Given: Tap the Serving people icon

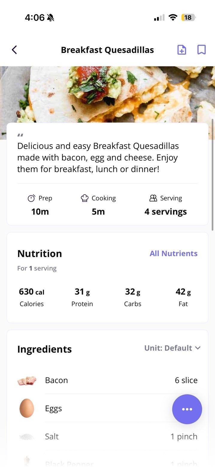Looking at the screenshot, I should coord(153,198).
